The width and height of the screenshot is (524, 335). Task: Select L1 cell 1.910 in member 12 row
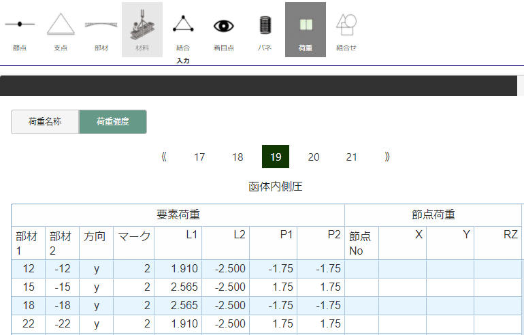pos(178,269)
